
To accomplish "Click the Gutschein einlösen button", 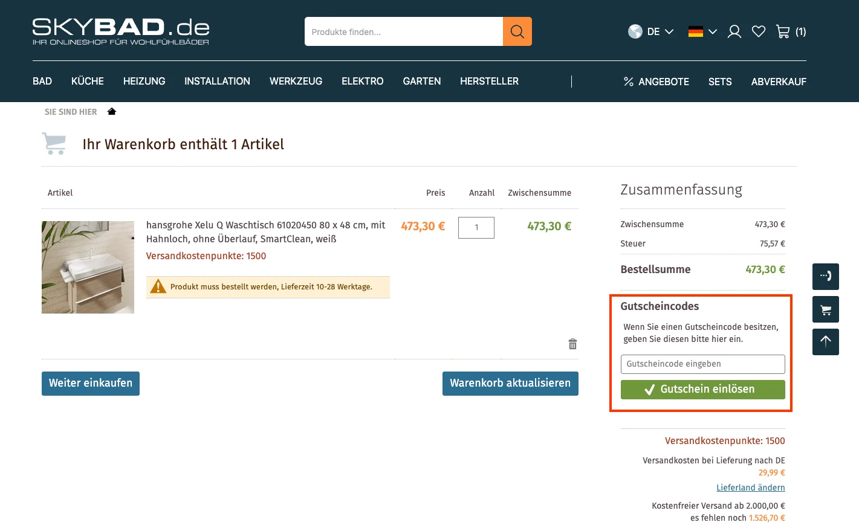I will pyautogui.click(x=702, y=390).
